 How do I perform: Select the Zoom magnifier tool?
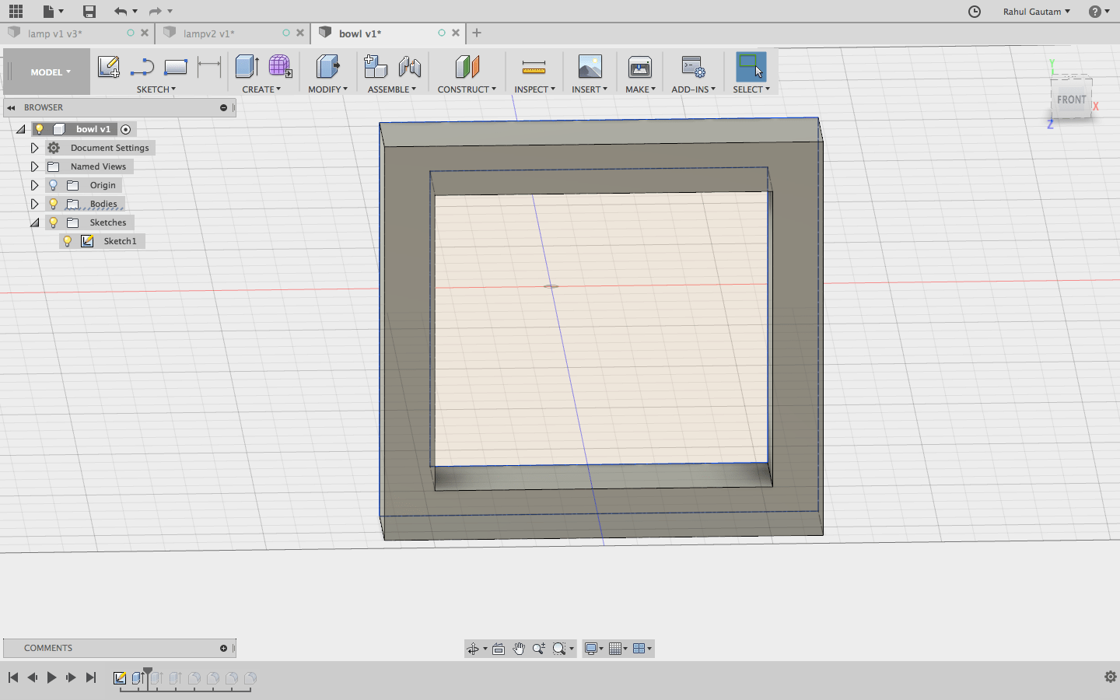[x=539, y=649]
